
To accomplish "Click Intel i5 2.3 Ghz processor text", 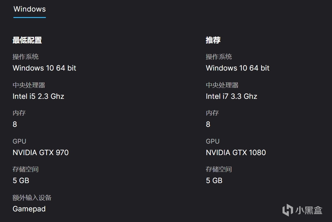I will pyautogui.click(x=38, y=96).
